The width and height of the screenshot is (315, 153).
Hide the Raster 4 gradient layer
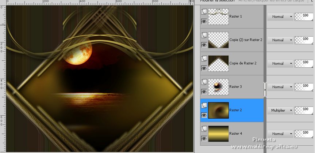[x=204, y=138]
